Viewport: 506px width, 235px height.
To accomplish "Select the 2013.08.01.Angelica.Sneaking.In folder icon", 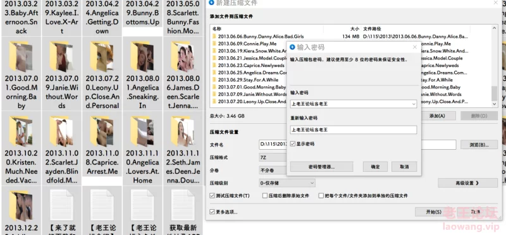I will click(x=142, y=57).
